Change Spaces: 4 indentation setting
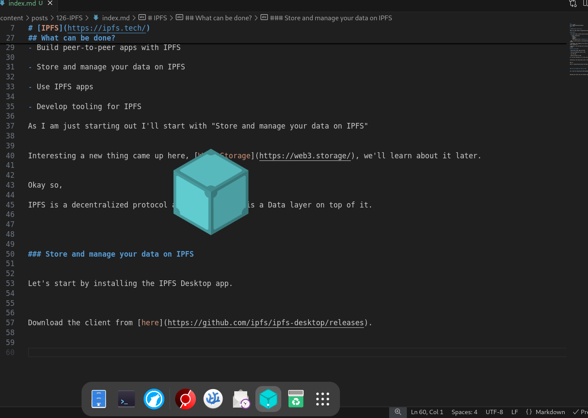 pos(464,412)
